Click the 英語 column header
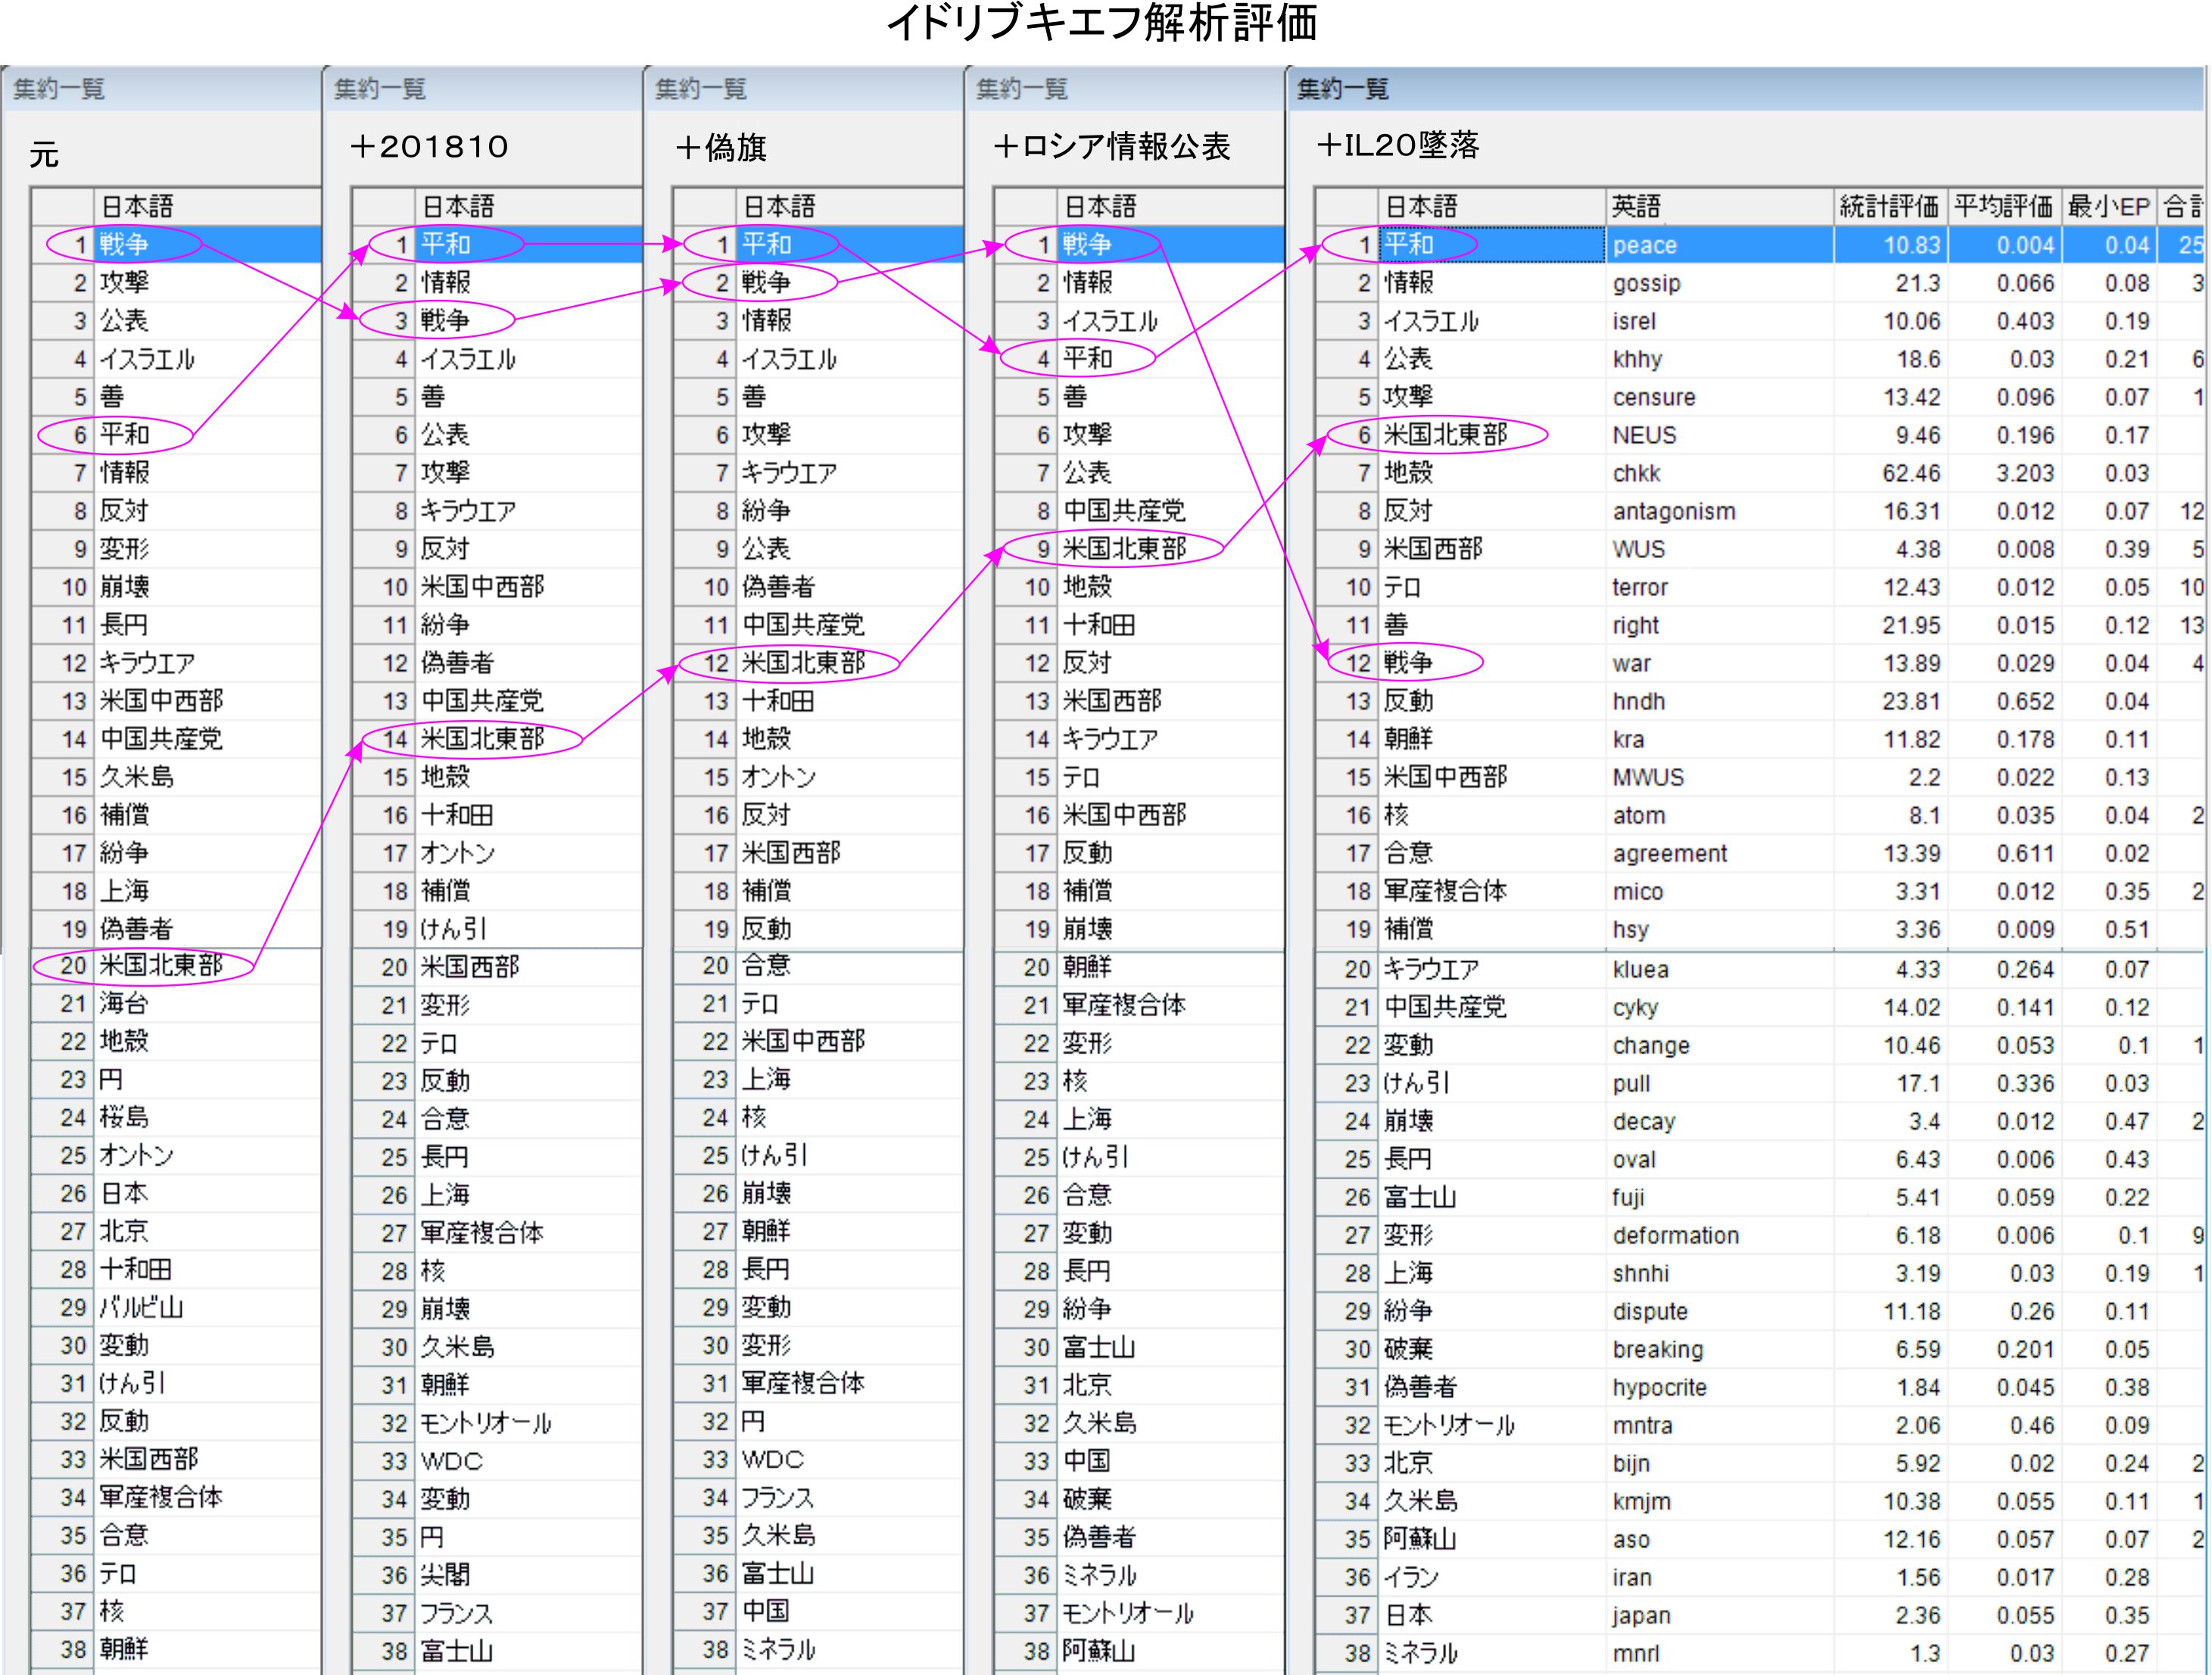This screenshot has height=1675, width=2212. click(1636, 206)
